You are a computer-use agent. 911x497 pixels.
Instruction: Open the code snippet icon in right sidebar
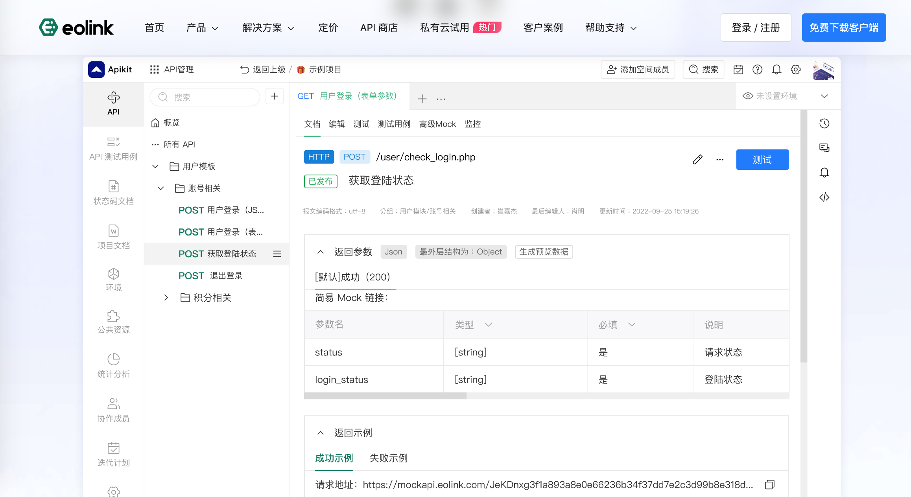[x=824, y=197]
